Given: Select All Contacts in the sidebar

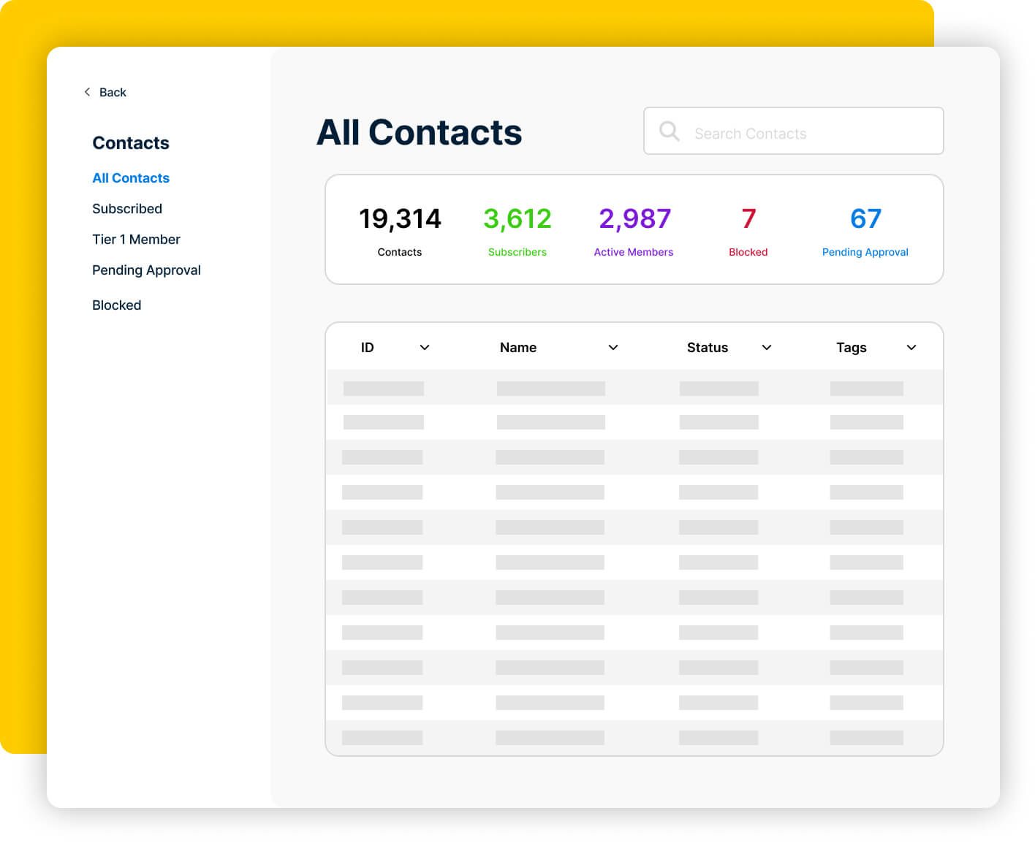Looking at the screenshot, I should click(x=131, y=178).
